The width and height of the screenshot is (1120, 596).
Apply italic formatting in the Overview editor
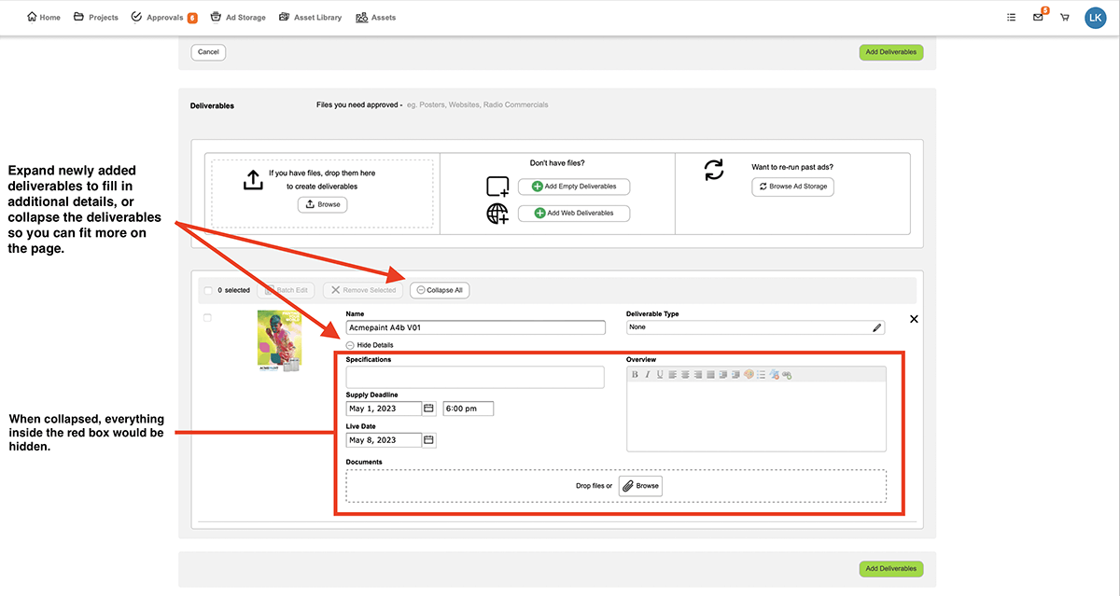pyautogui.click(x=648, y=374)
